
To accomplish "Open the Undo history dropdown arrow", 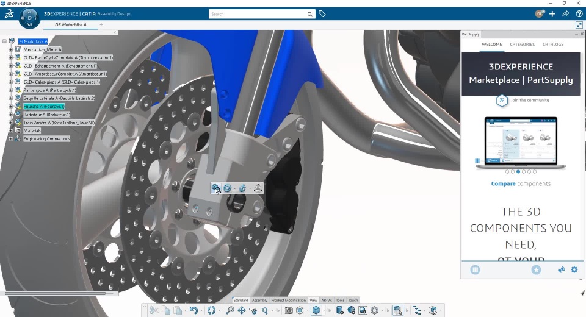I will 201,311.
